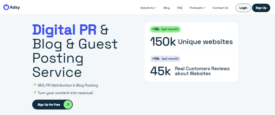Go to the Contact Us page
The width and height of the screenshot is (275, 115).
tap(220, 8)
